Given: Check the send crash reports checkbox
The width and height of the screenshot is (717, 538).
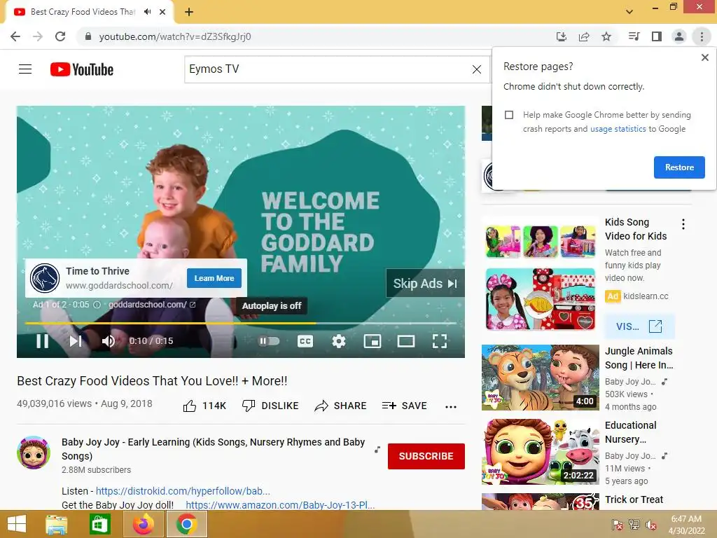Looking at the screenshot, I should [x=509, y=115].
